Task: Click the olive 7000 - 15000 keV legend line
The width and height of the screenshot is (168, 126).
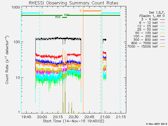Action: [162, 47]
